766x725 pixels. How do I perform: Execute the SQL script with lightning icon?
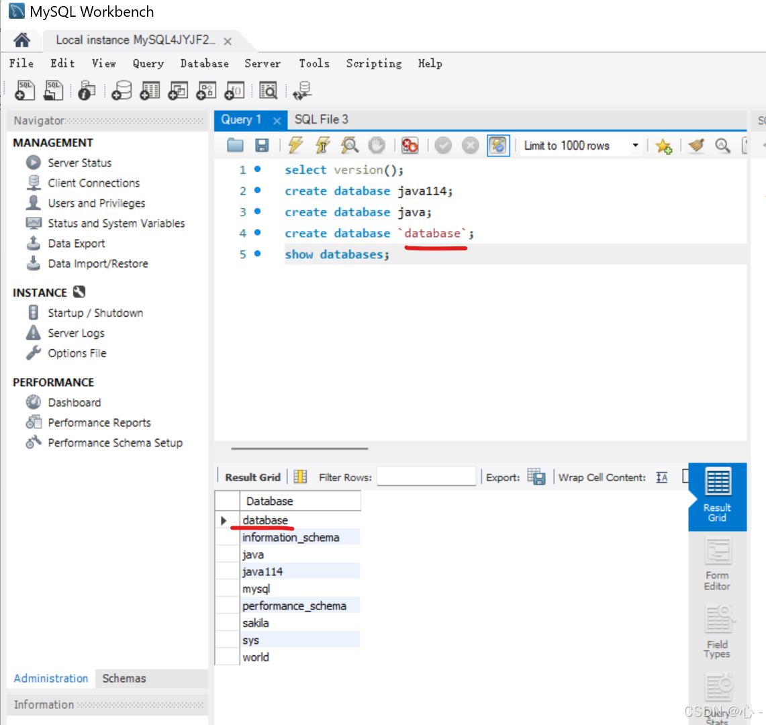295,145
